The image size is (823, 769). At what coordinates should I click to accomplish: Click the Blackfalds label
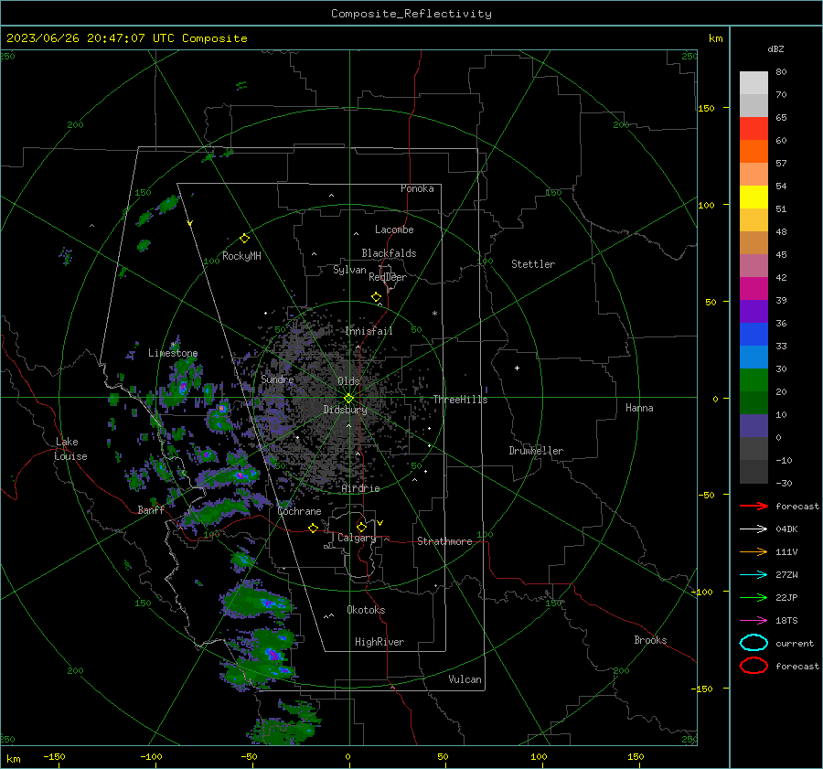[x=389, y=253]
